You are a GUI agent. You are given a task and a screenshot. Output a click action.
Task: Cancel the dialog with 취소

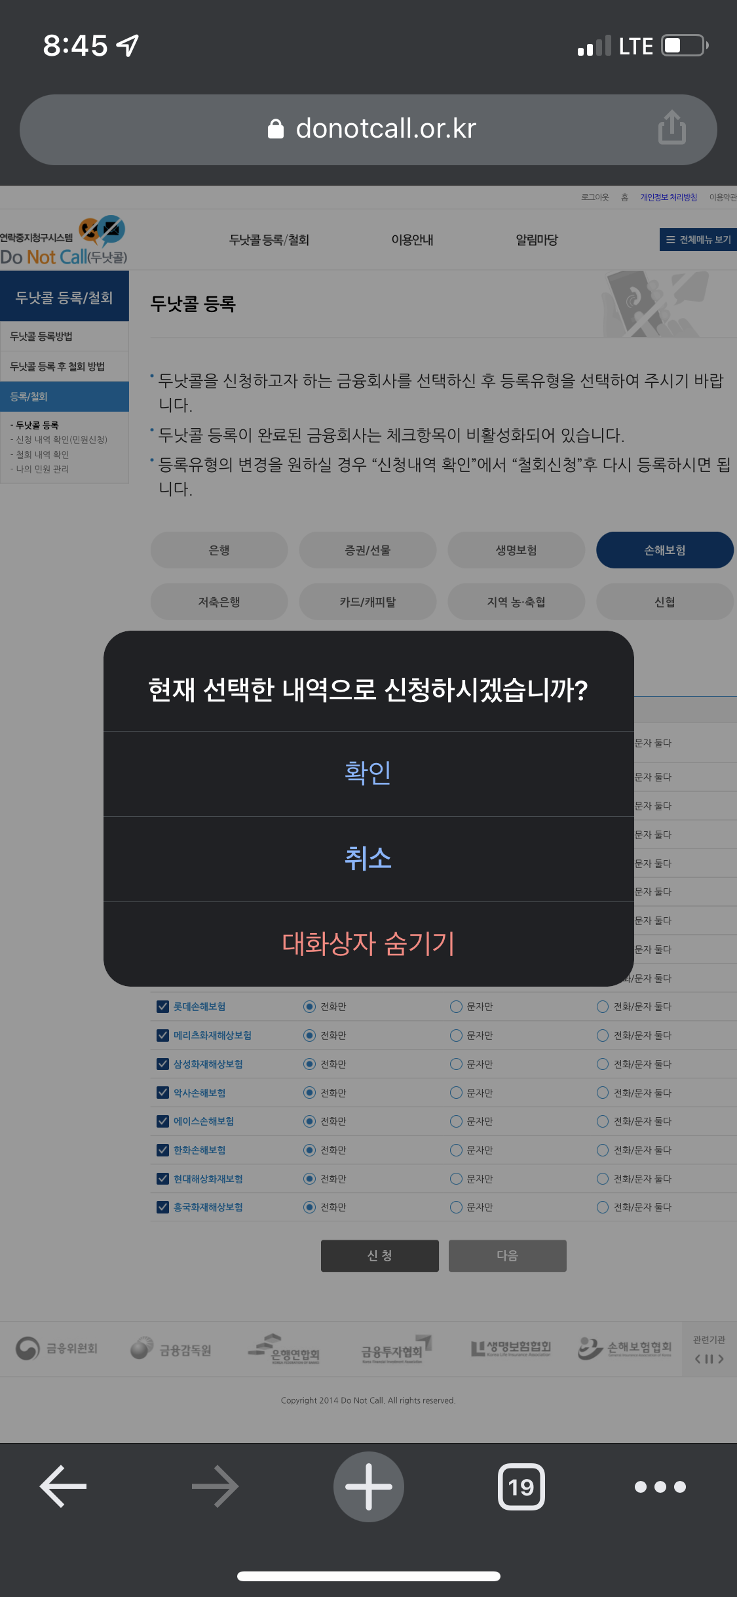[x=368, y=859]
